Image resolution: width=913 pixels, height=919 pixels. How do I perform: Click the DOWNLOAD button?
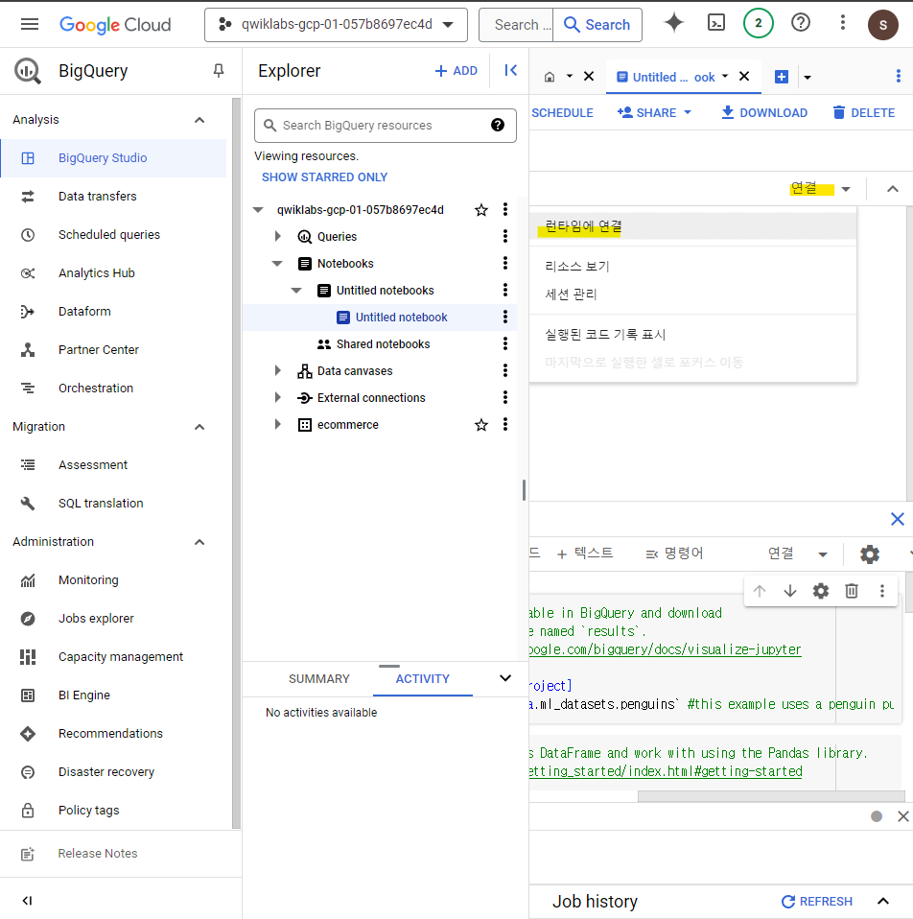pos(764,112)
